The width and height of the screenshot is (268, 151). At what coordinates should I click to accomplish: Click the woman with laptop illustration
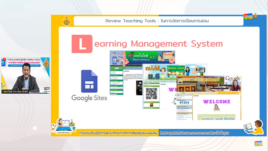(x=254, y=128)
